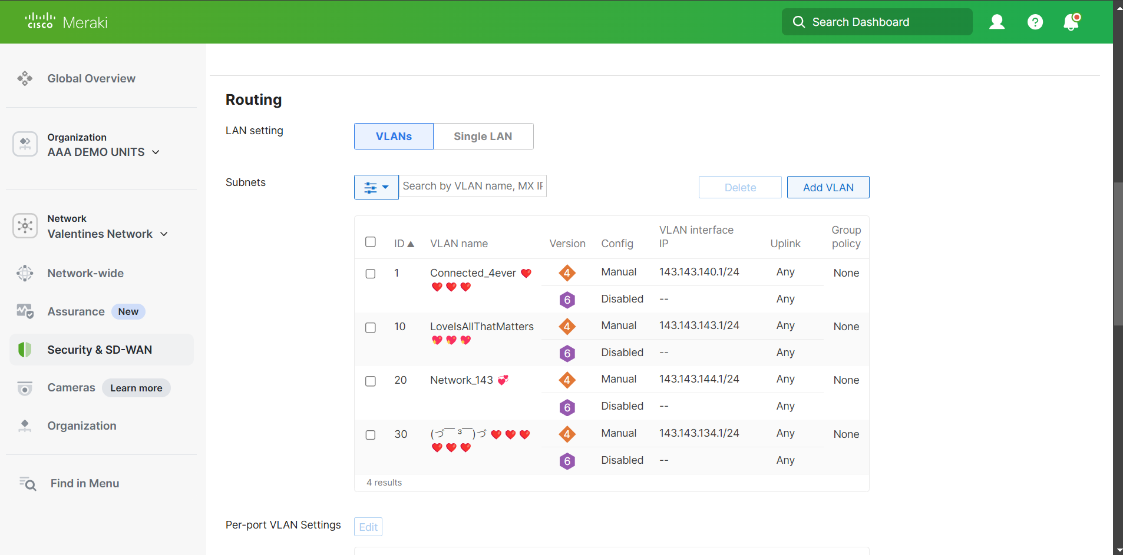The image size is (1123, 555).
Task: Check the VLAN 30 row checkbox
Action: pos(371,435)
